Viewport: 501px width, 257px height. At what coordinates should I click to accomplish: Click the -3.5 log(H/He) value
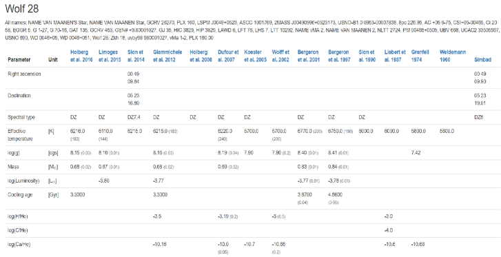tap(157, 216)
